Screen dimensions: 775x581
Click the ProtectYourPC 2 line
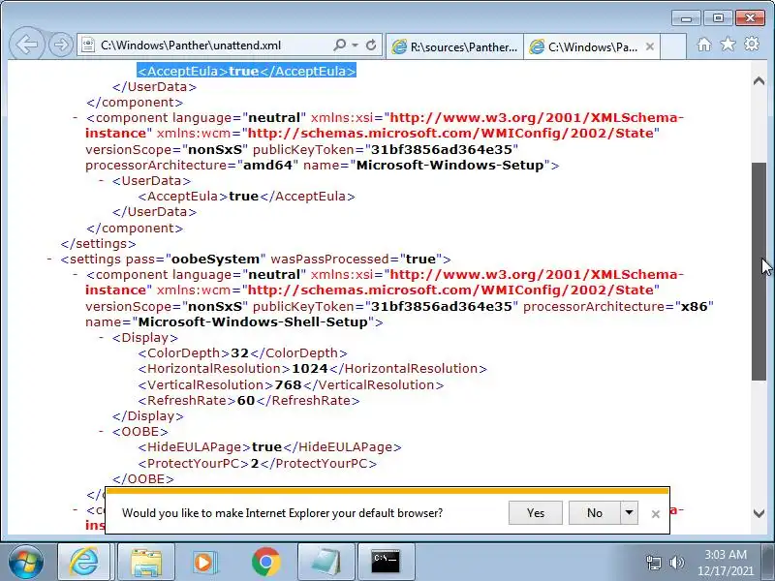(x=257, y=464)
